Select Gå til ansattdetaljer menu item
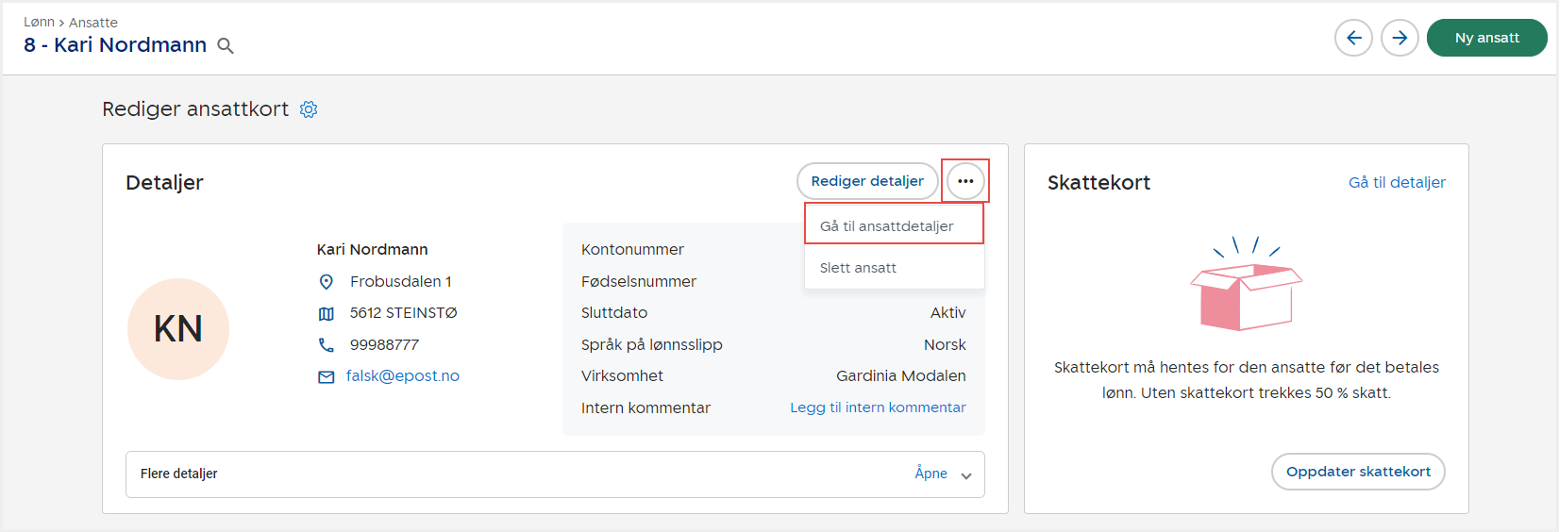The width and height of the screenshot is (1559, 532). coord(887,226)
